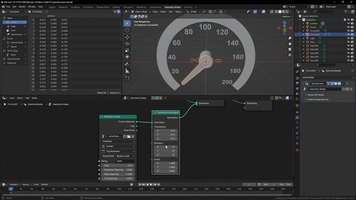Toggle spreadsheet selected-only filter icon
356x200 pixels.
tap(115, 12)
